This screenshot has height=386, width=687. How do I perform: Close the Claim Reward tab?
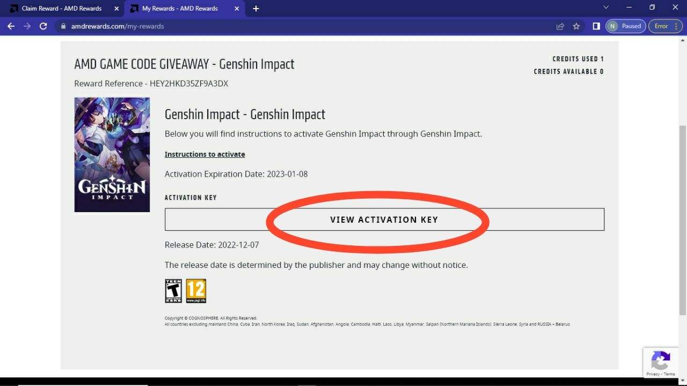(116, 8)
